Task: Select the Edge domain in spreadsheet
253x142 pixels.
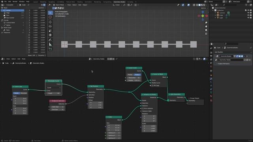Action: 13,13
